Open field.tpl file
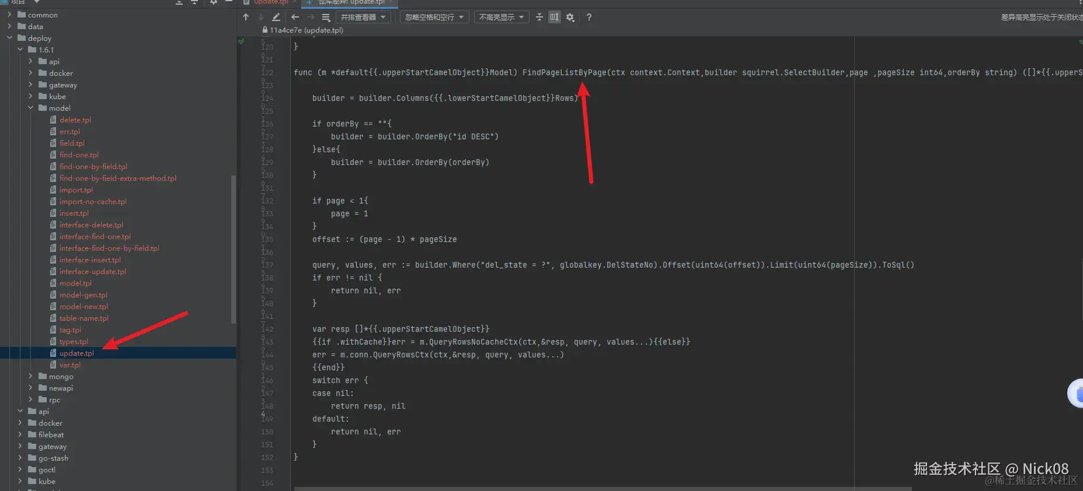Screen dimensions: 1083x491 tap(72, 143)
